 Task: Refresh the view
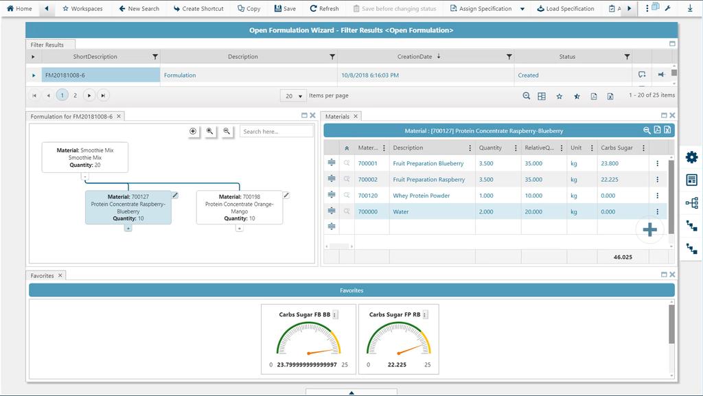coord(324,8)
